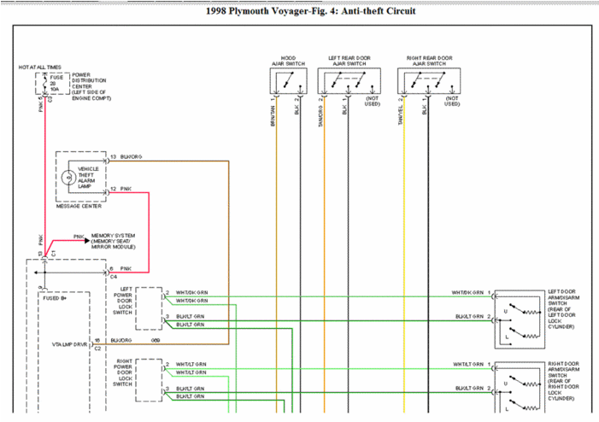Viewport: 599px width, 422px height.
Task: Click 'WHT/DK GRN 1' at left door arm/disarm switch
Action: click(x=471, y=292)
